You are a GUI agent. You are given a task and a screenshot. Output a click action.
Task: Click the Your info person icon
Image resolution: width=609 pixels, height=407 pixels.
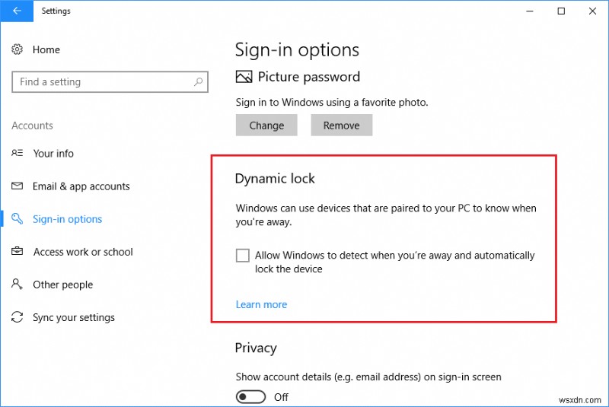point(17,153)
